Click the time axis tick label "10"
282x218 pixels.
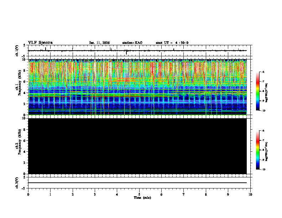coord(250,194)
